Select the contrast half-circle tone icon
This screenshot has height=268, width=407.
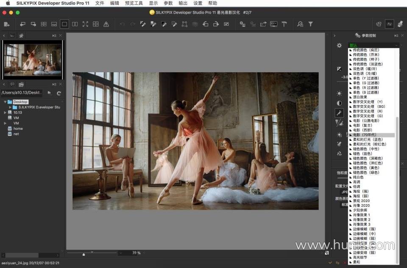tap(339, 103)
